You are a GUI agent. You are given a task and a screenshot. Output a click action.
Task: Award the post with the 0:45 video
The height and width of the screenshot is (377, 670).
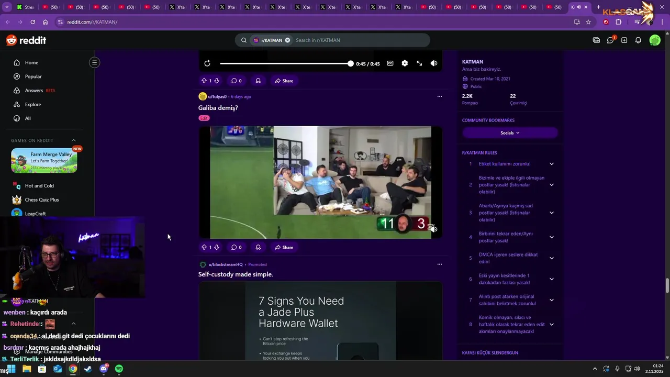point(258,81)
